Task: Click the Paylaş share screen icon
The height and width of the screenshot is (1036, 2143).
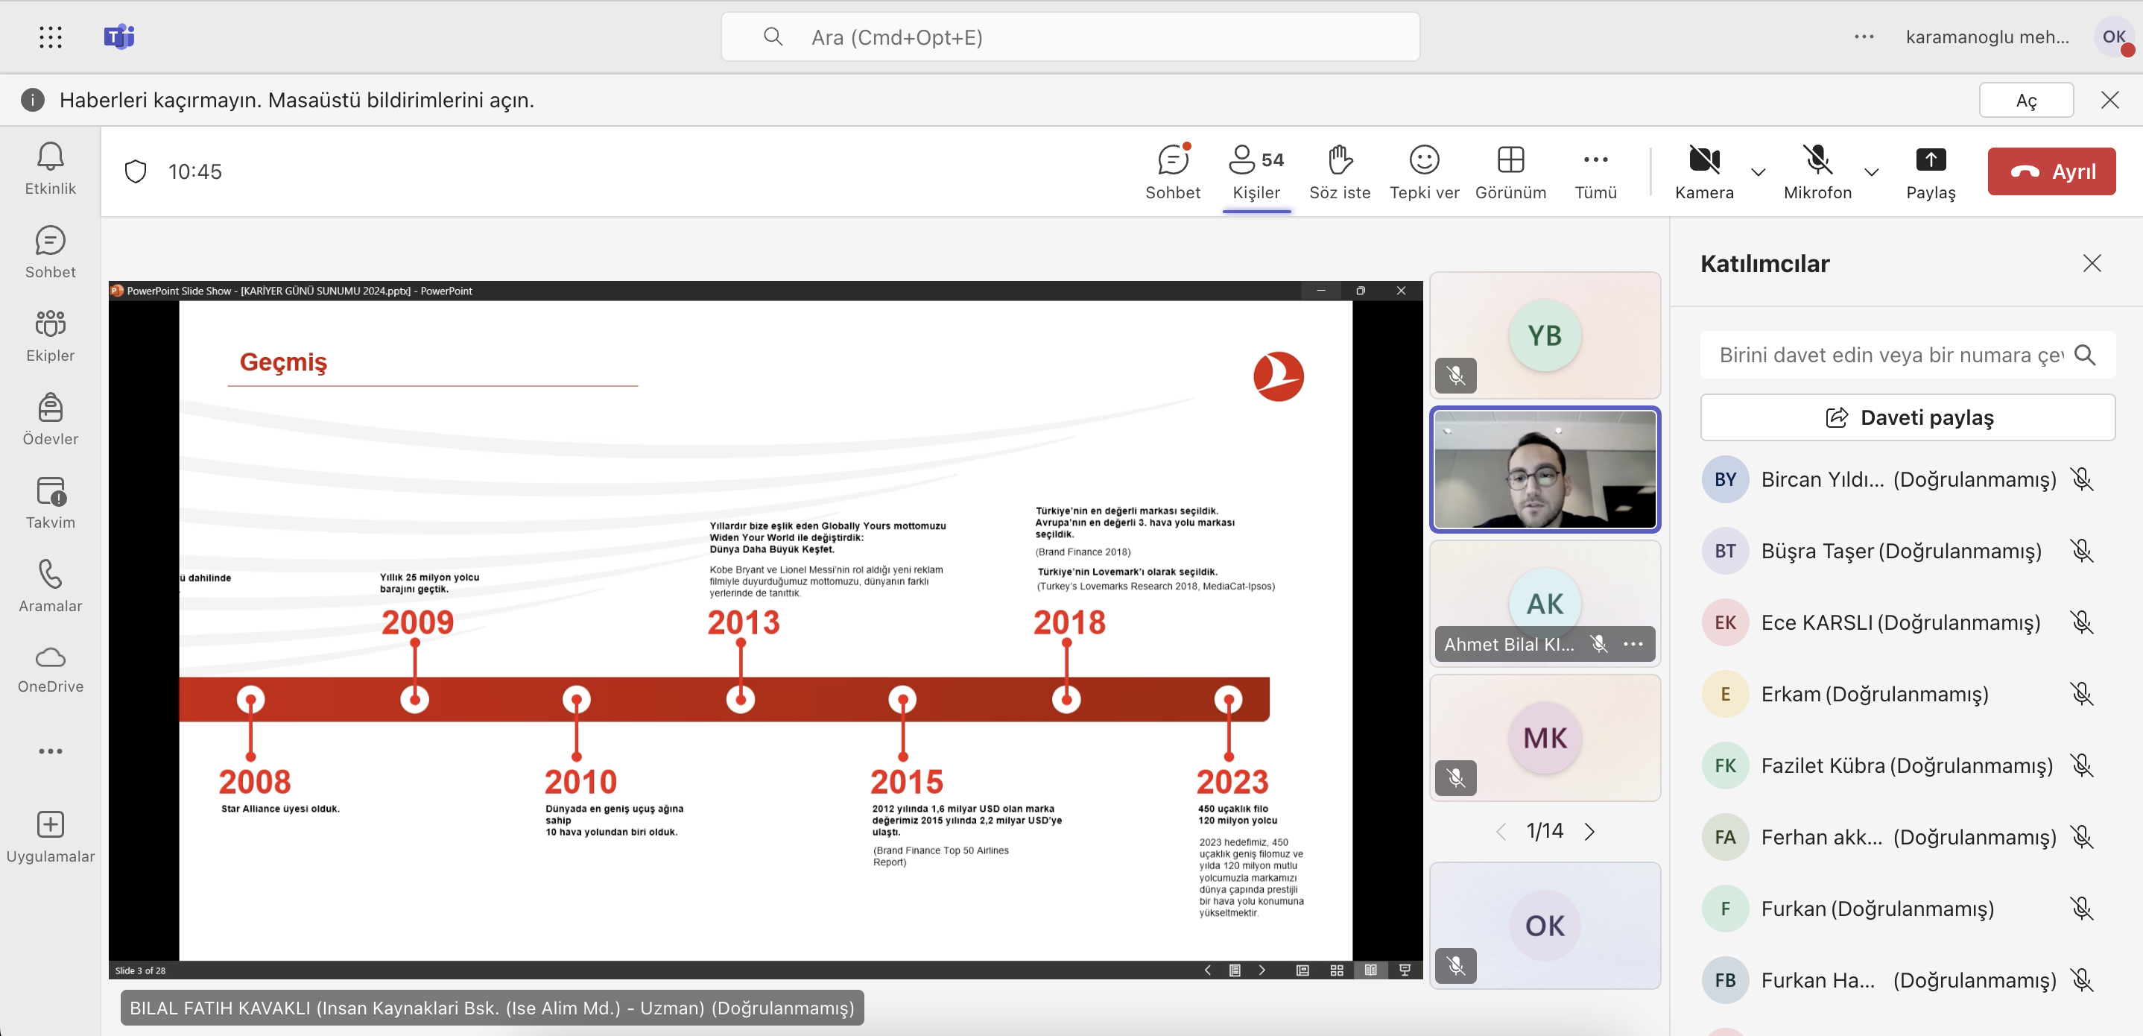Action: (1930, 171)
